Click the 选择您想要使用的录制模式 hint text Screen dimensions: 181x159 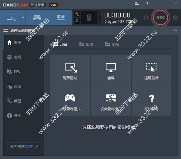(x=110, y=127)
